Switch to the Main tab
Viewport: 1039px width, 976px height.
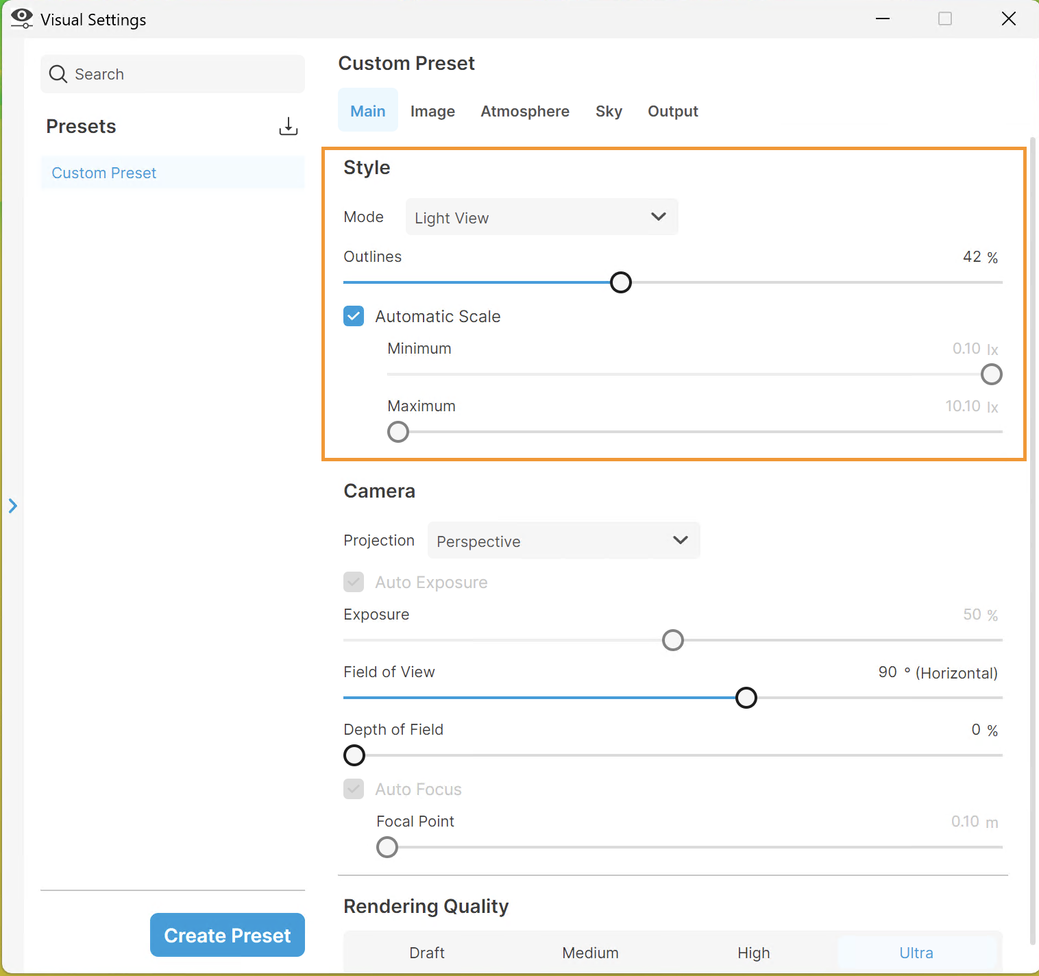coord(368,110)
